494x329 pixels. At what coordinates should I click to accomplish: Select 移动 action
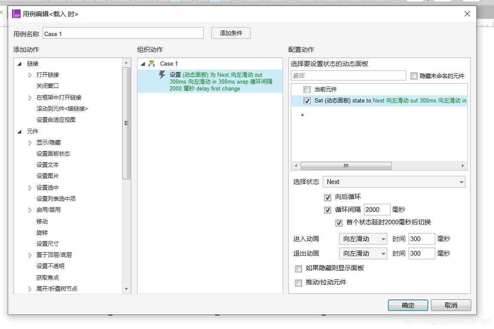(x=42, y=221)
